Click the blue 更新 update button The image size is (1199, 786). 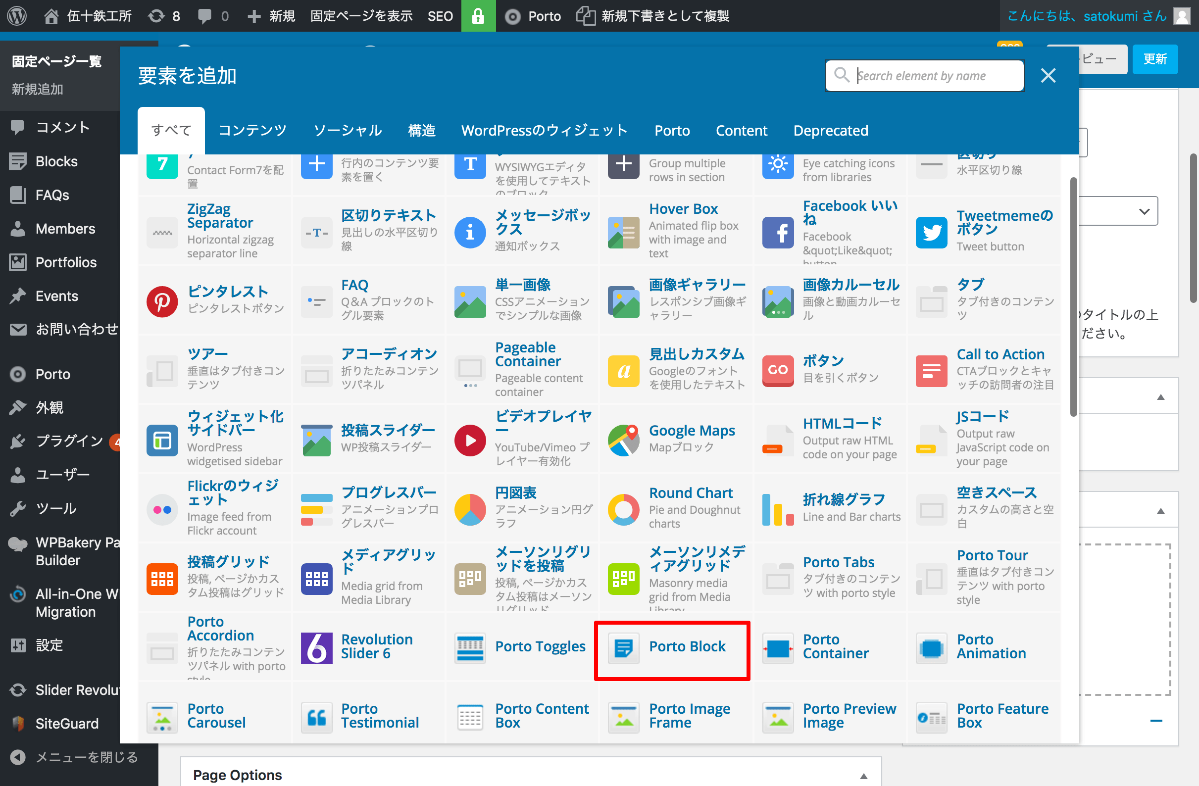point(1154,59)
